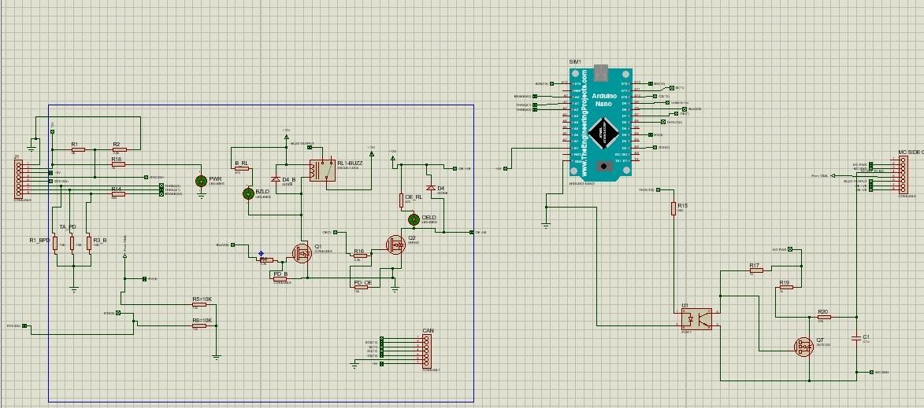The height and width of the screenshot is (408, 924).
Task: Select connector J1
Action: pyautogui.click(x=19, y=179)
